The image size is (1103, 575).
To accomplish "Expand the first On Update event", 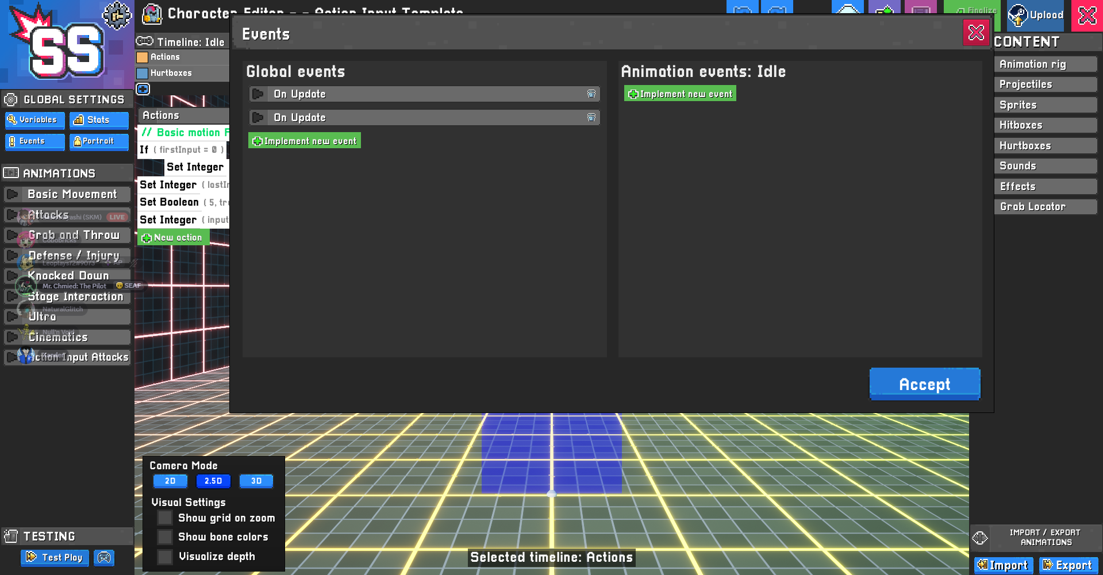I will click(258, 94).
